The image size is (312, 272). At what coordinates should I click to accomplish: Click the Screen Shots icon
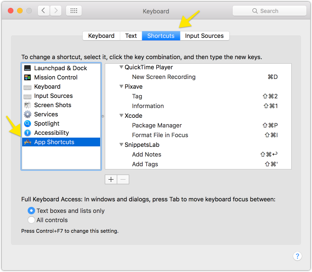click(27, 105)
